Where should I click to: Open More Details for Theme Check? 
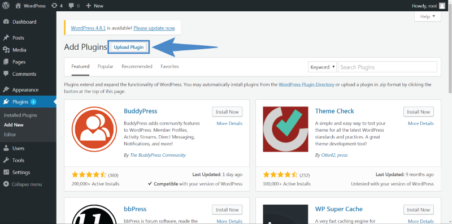(421, 123)
